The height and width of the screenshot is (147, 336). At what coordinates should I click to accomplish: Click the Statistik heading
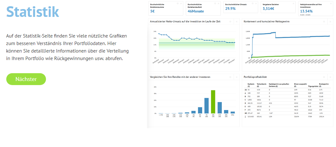point(33,12)
